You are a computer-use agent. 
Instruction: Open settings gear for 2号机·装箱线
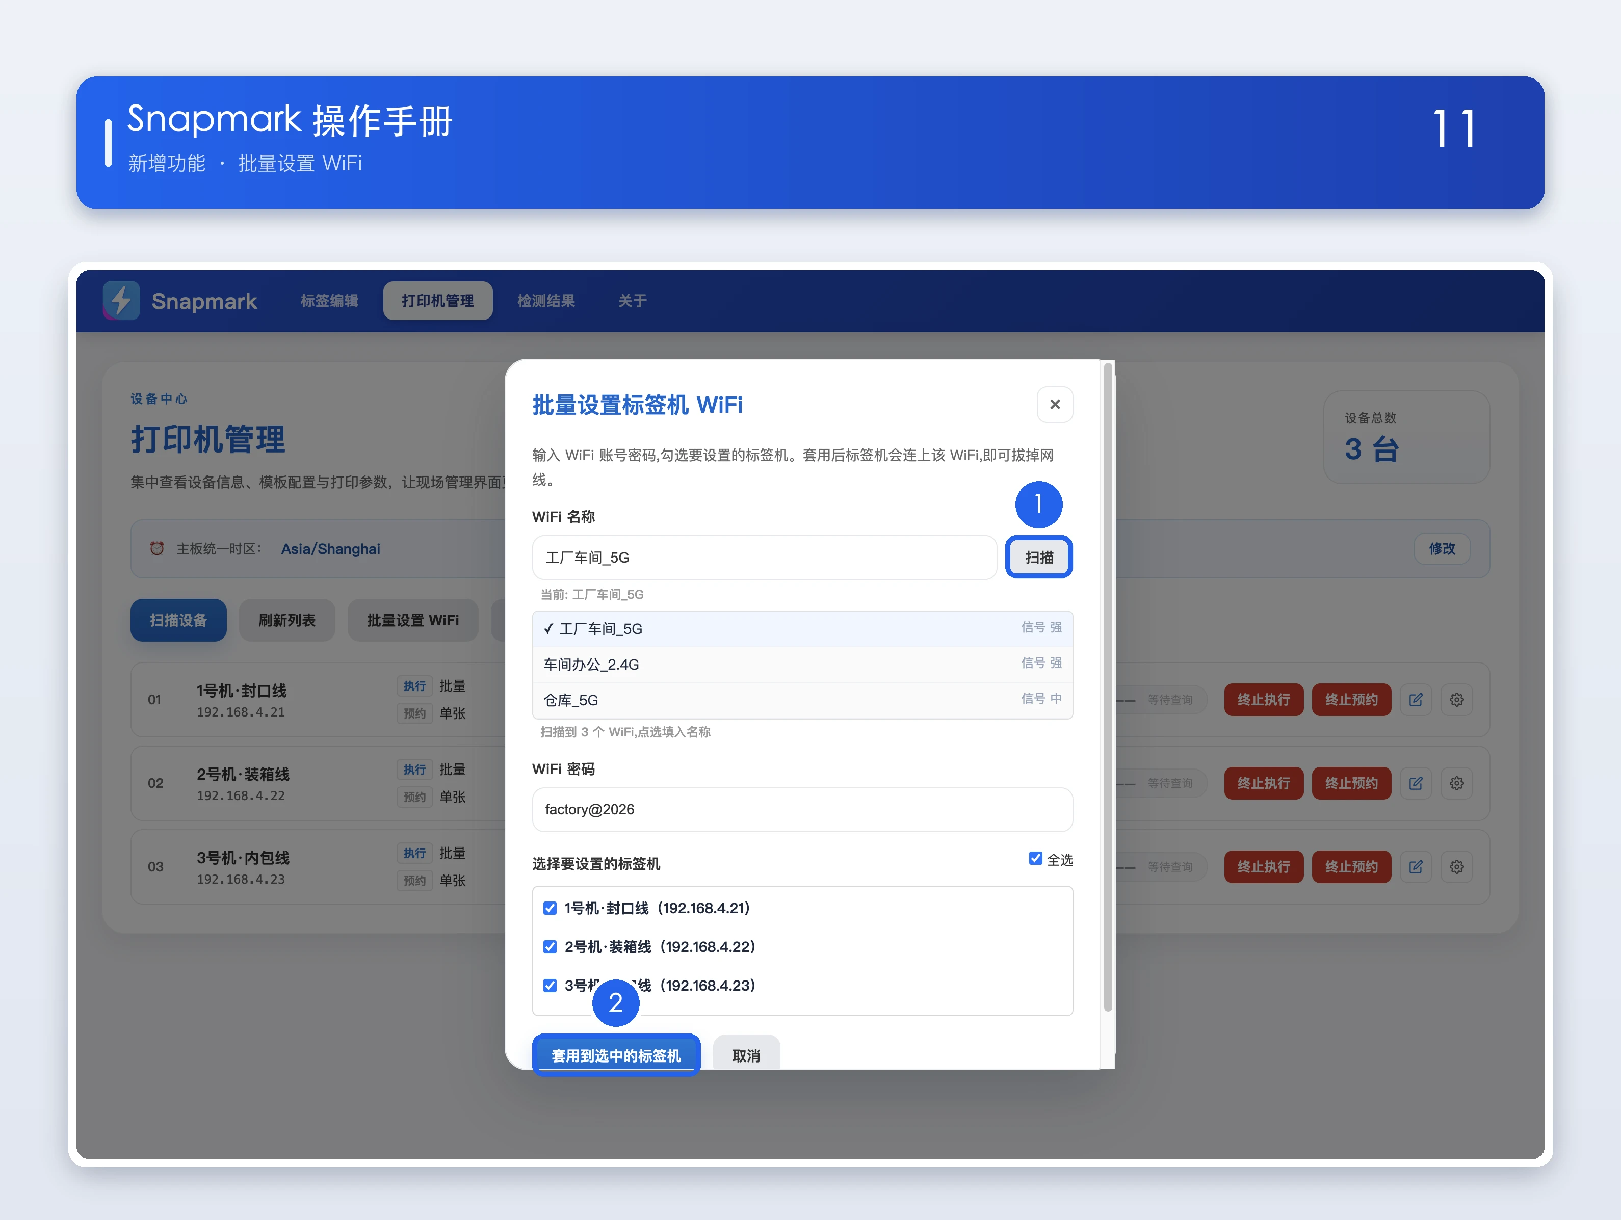click(x=1457, y=783)
